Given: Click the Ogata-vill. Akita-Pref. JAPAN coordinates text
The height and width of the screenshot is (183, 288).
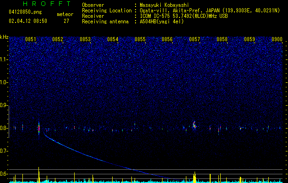Looking at the screenshot, I should pos(210,11).
